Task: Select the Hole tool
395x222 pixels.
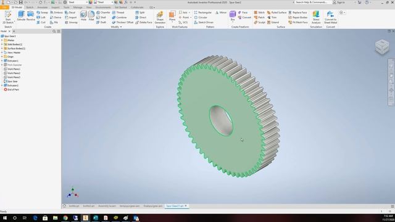Action: (83, 16)
